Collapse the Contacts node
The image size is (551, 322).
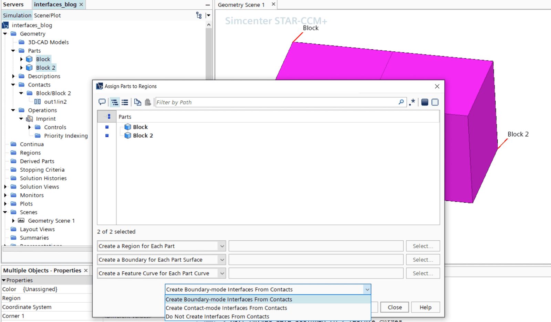13,85
